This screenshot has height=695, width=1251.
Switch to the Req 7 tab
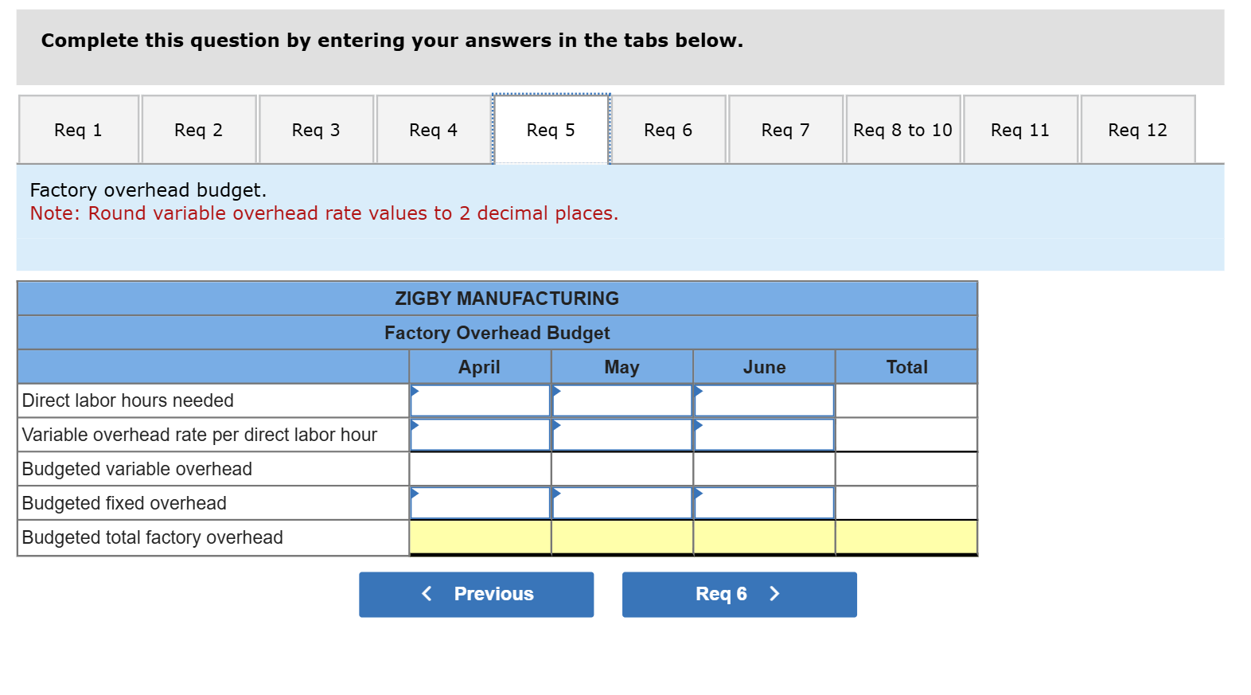pos(785,129)
